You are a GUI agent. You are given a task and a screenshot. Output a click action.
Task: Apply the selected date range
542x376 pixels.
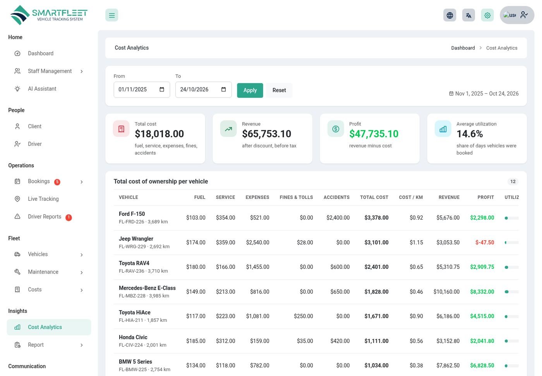pos(250,90)
